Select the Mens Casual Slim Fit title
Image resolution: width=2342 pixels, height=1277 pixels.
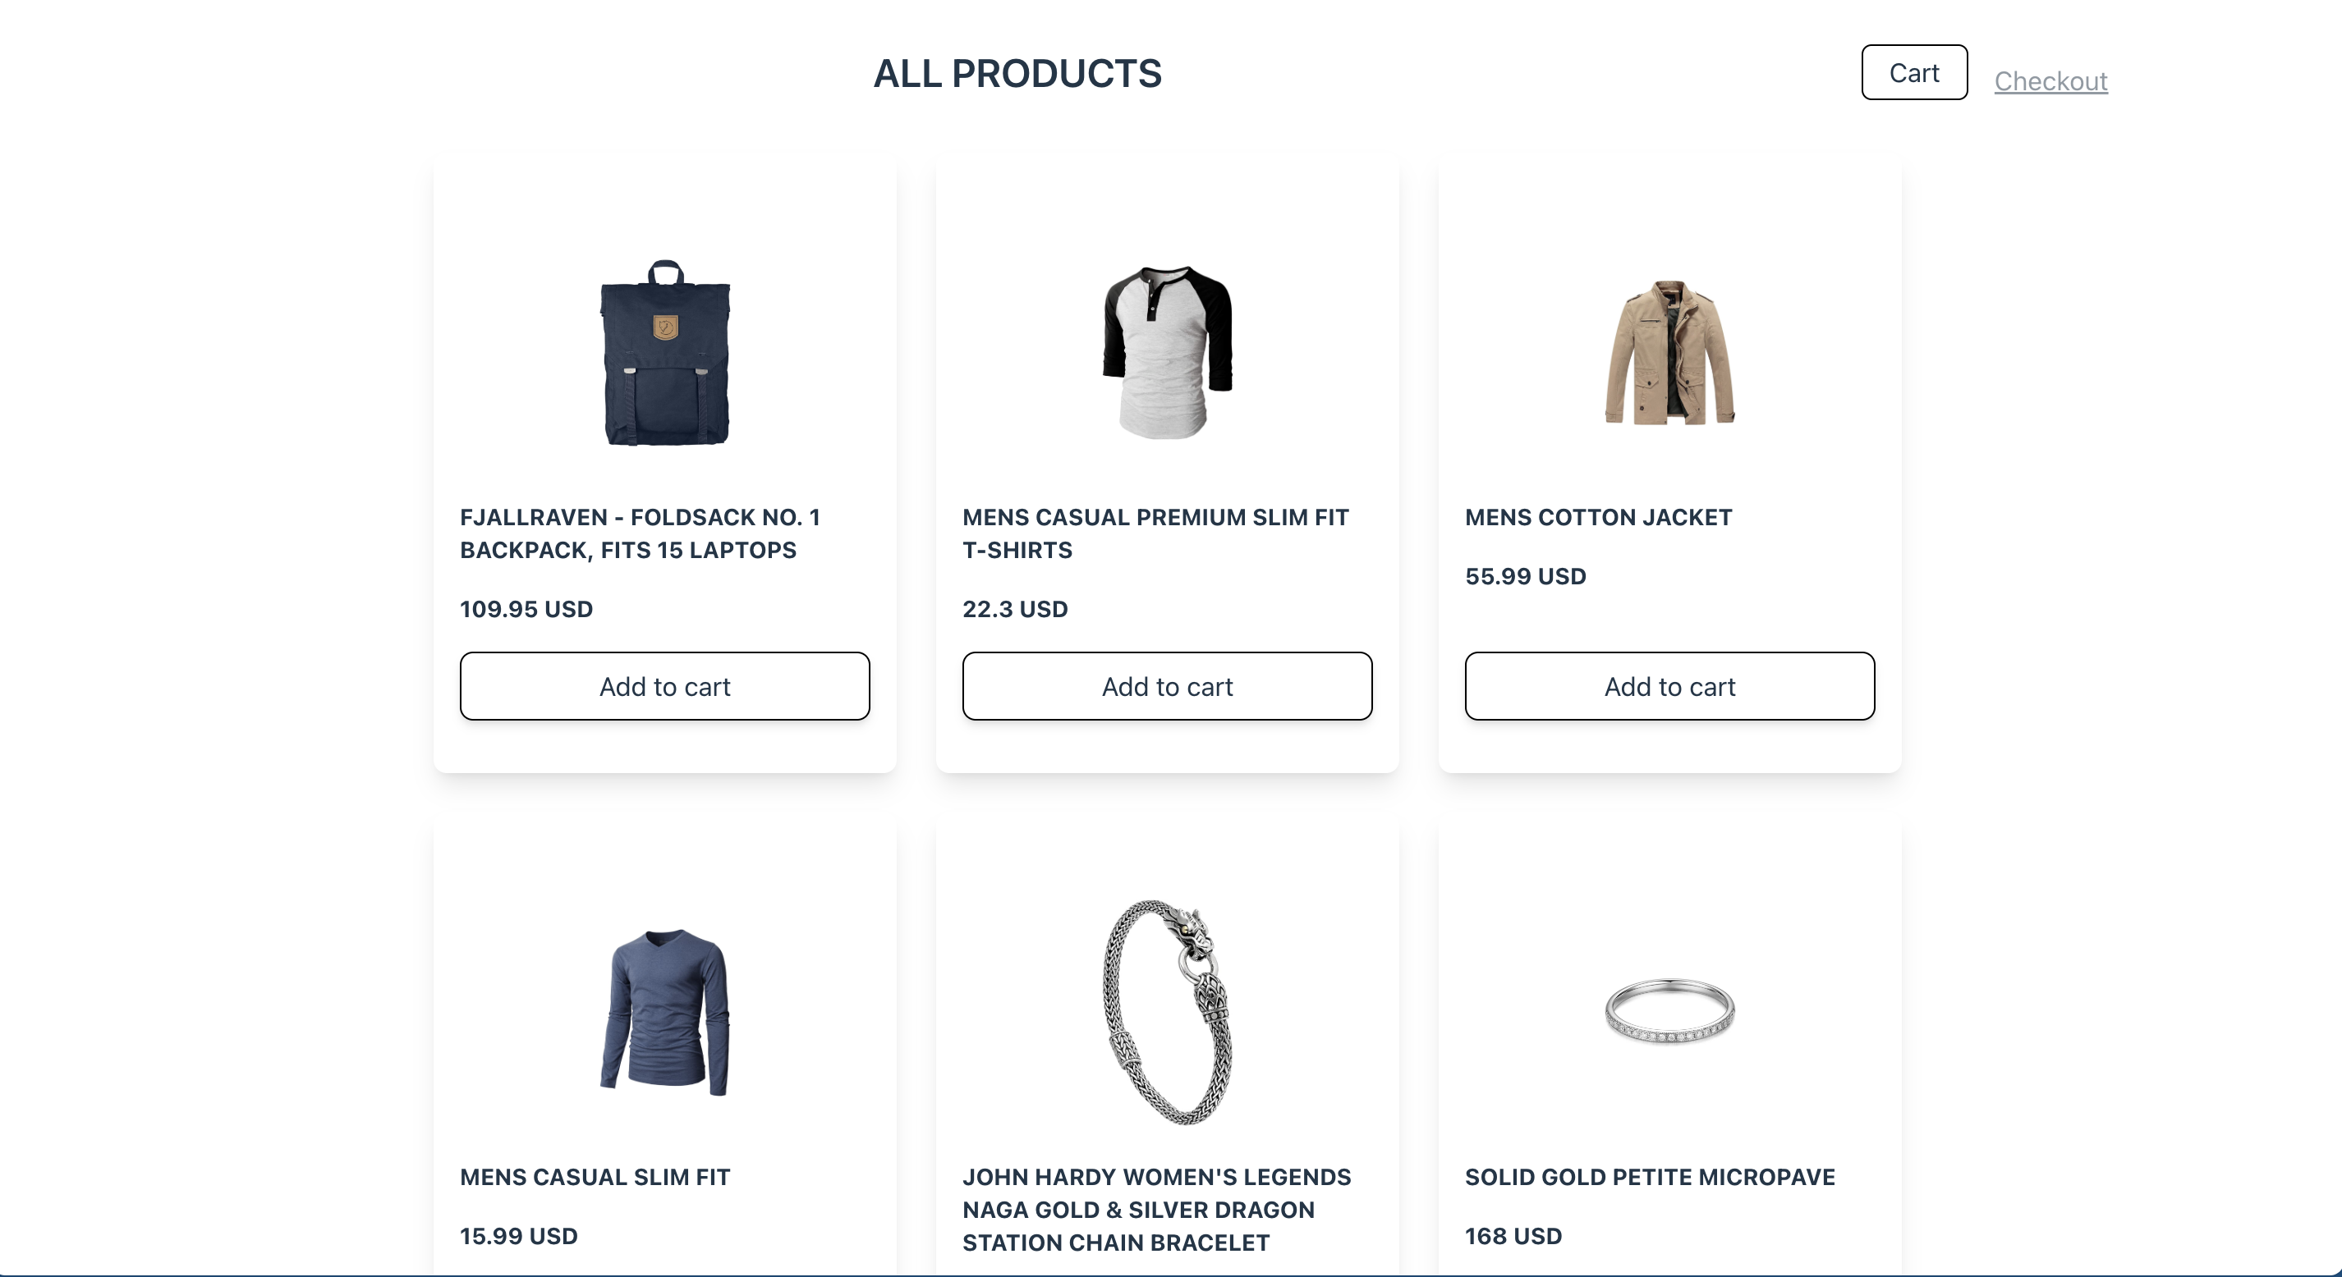(x=595, y=1177)
